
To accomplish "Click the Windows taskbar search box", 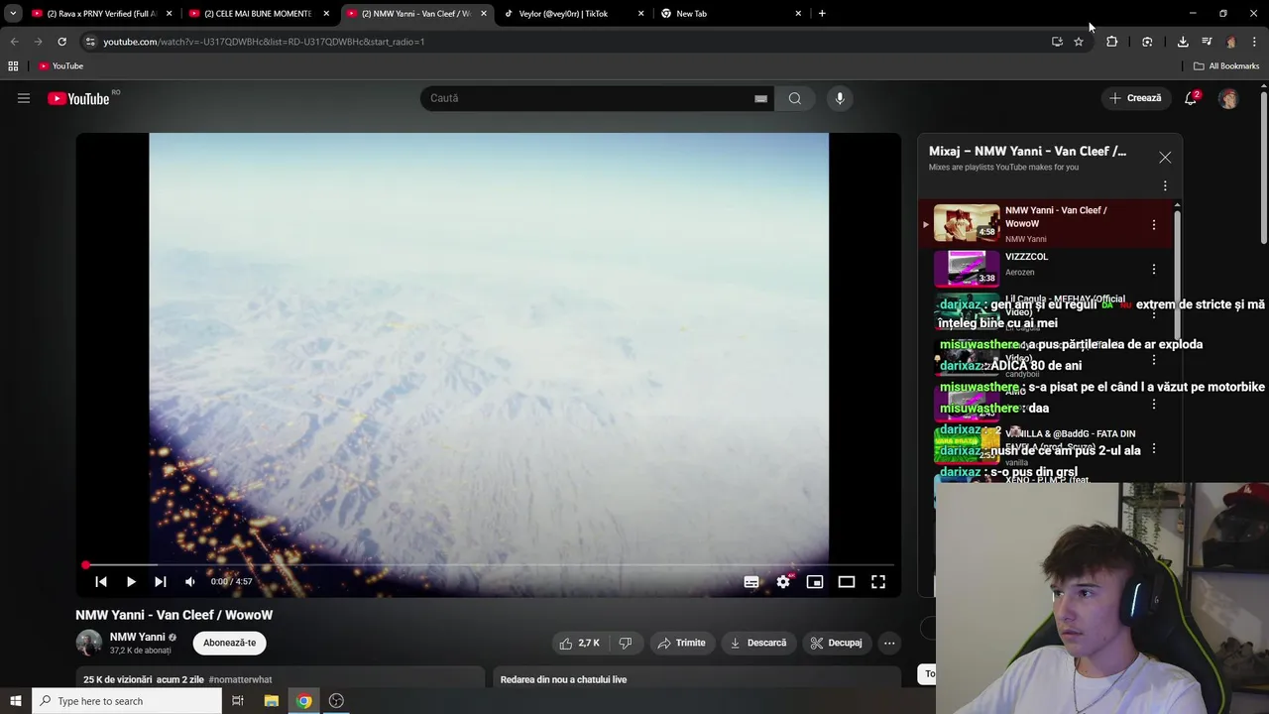I will click(x=126, y=701).
